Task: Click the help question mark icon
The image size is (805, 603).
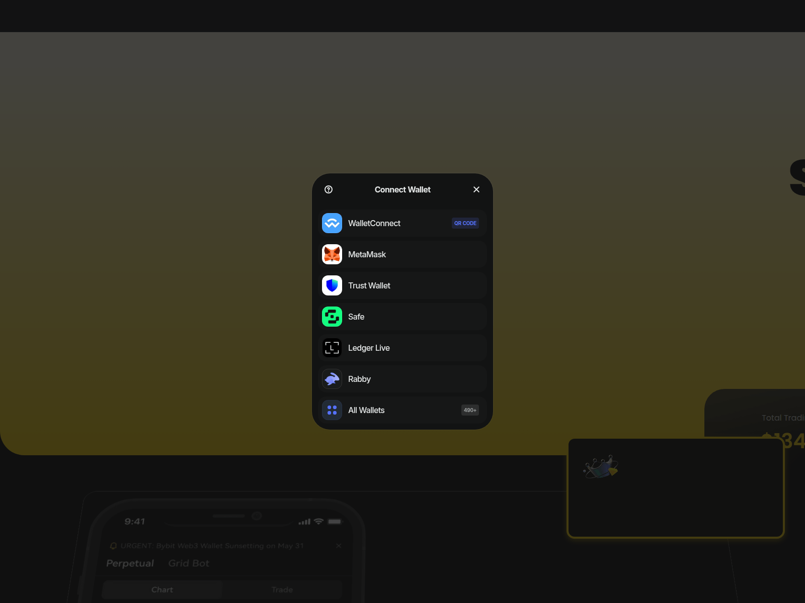Action: pos(329,189)
